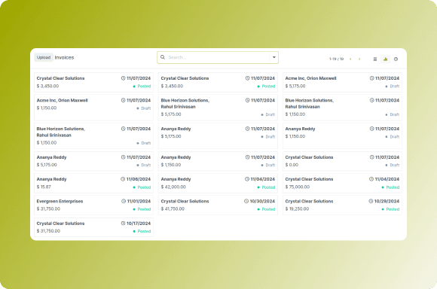Image resolution: width=437 pixels, height=289 pixels.
Task: Go to next page of invoices
Action: pos(359,59)
